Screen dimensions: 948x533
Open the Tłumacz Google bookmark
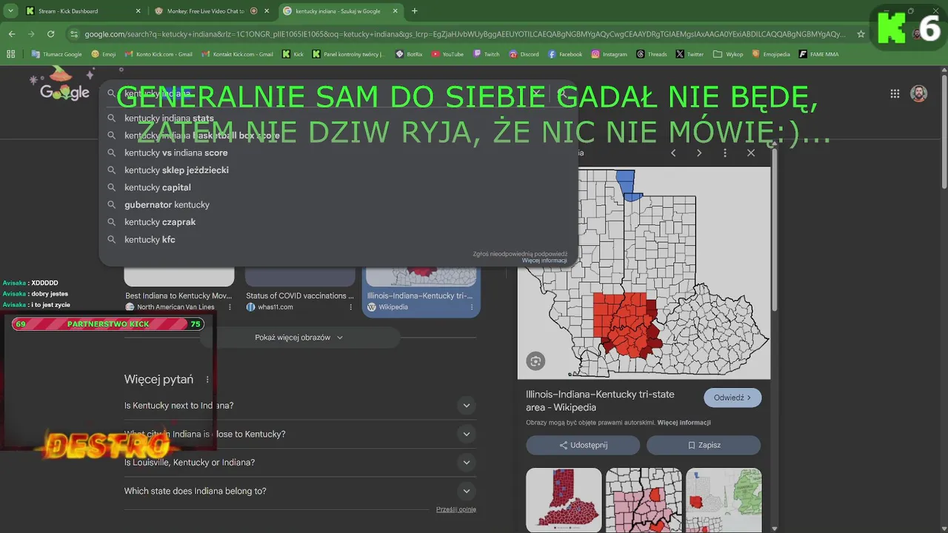[x=57, y=54]
